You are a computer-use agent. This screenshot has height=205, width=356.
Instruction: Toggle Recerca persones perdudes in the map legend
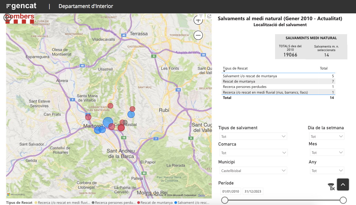(x=113, y=203)
